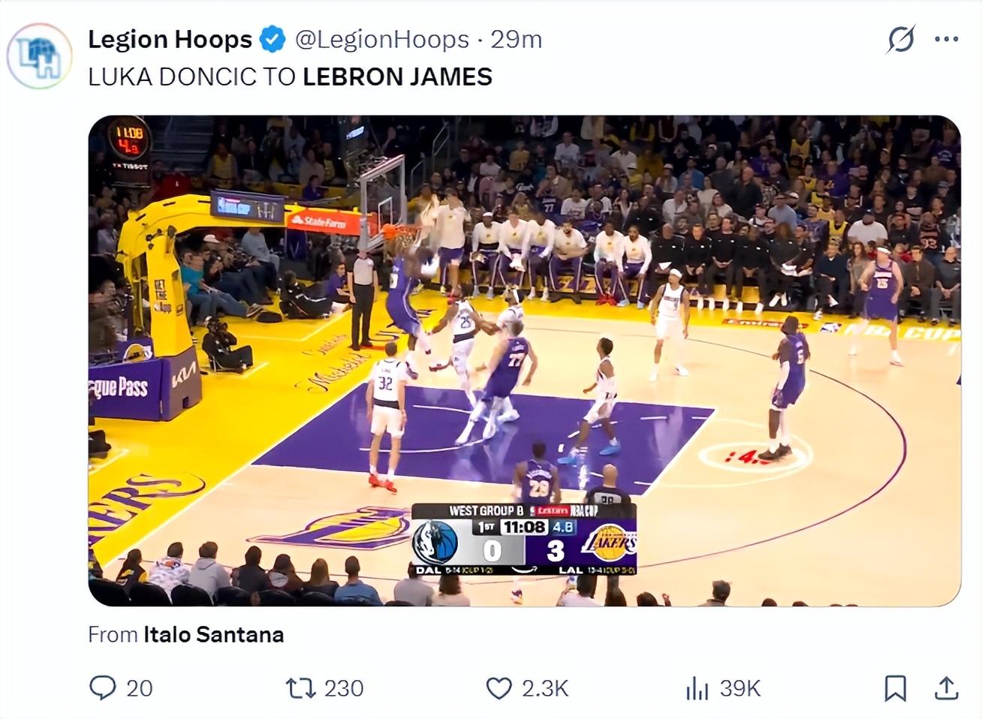Like the tweet with the heart icon
The width and height of the screenshot is (982, 719).
(499, 687)
